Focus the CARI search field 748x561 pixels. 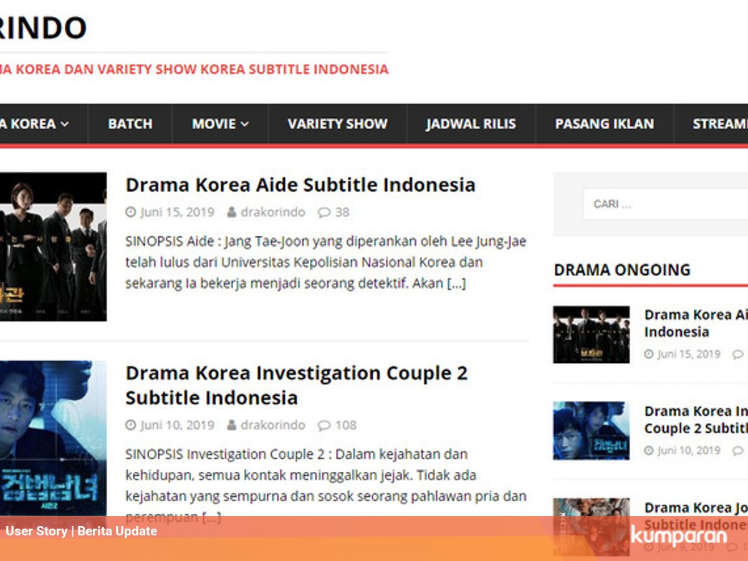pyautogui.click(x=665, y=204)
